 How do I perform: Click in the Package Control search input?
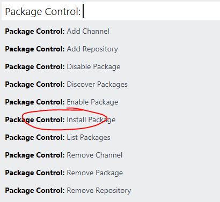pyautogui.click(x=111, y=11)
